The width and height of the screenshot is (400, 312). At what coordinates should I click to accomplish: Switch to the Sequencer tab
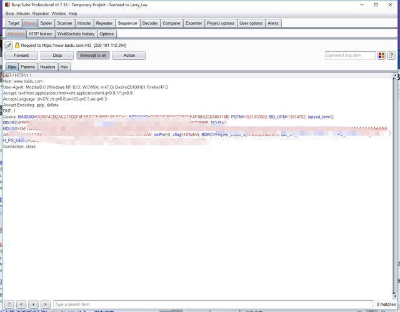click(x=127, y=23)
